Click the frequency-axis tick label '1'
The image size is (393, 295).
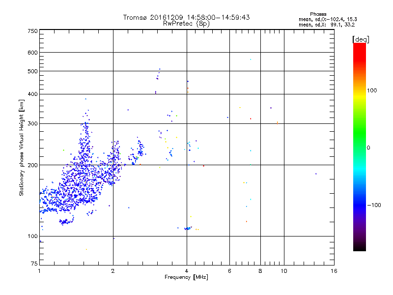tap(39, 271)
